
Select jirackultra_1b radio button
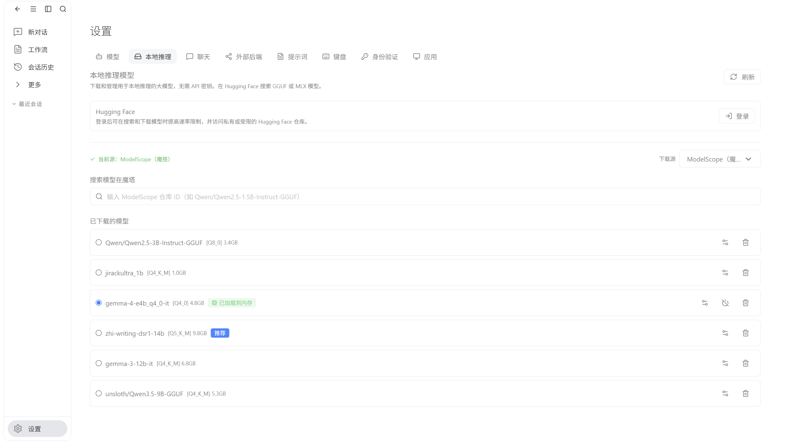click(99, 273)
